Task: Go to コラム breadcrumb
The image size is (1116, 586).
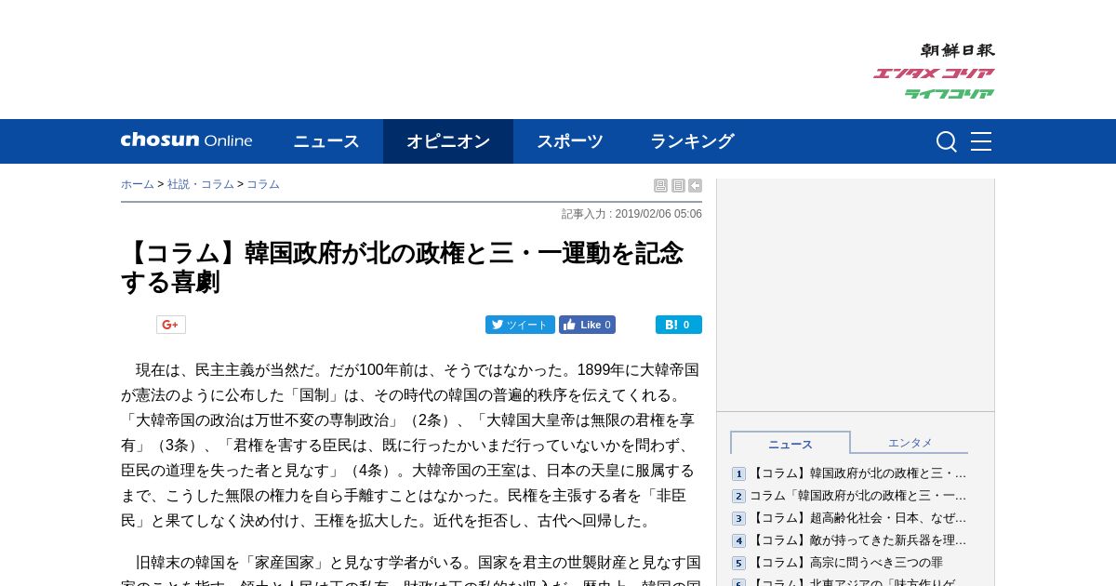Action: [x=263, y=184]
